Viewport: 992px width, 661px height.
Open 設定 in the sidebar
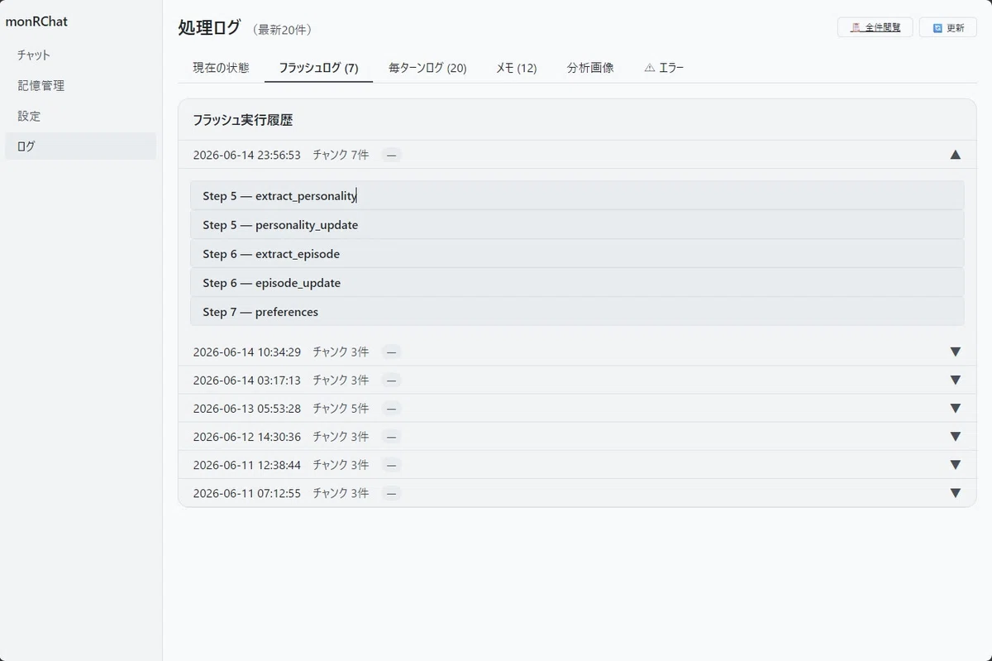coord(80,116)
